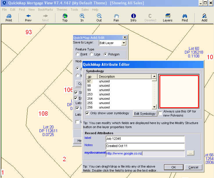Click the Top globe icon
This screenshot has height=178, width=214.
point(65,18)
